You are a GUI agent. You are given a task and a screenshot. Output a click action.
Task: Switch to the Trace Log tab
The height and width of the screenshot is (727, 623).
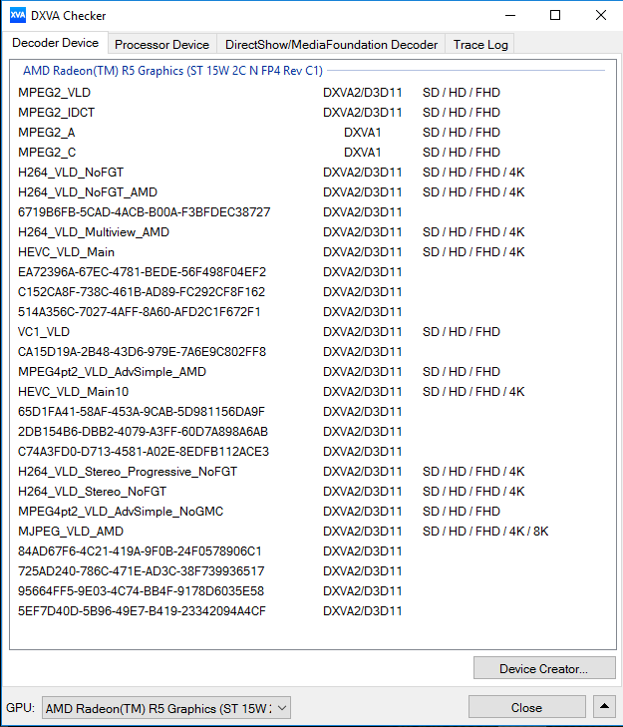(480, 45)
